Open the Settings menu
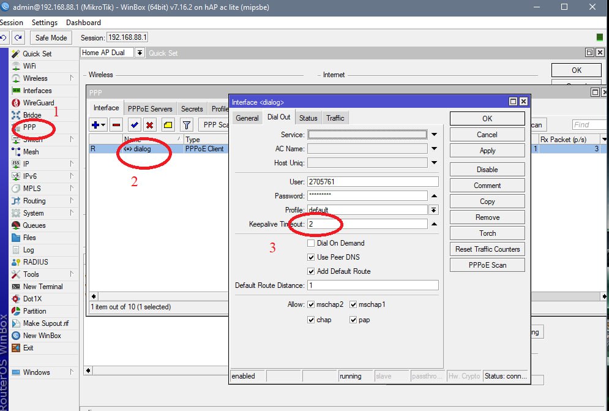609x411 pixels. click(x=44, y=23)
